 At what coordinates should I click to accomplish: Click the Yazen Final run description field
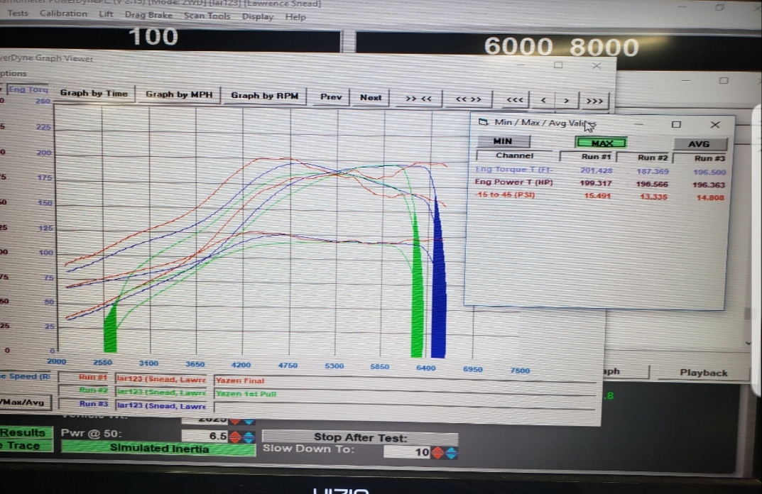click(x=405, y=380)
